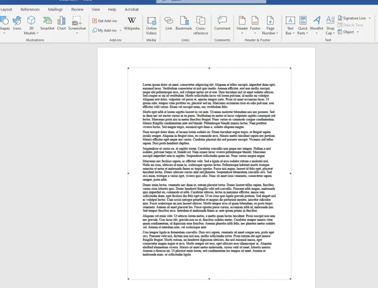Expand the Signature Line dropdown arrow
The width and height of the screenshot is (378, 288).
click(x=369, y=18)
